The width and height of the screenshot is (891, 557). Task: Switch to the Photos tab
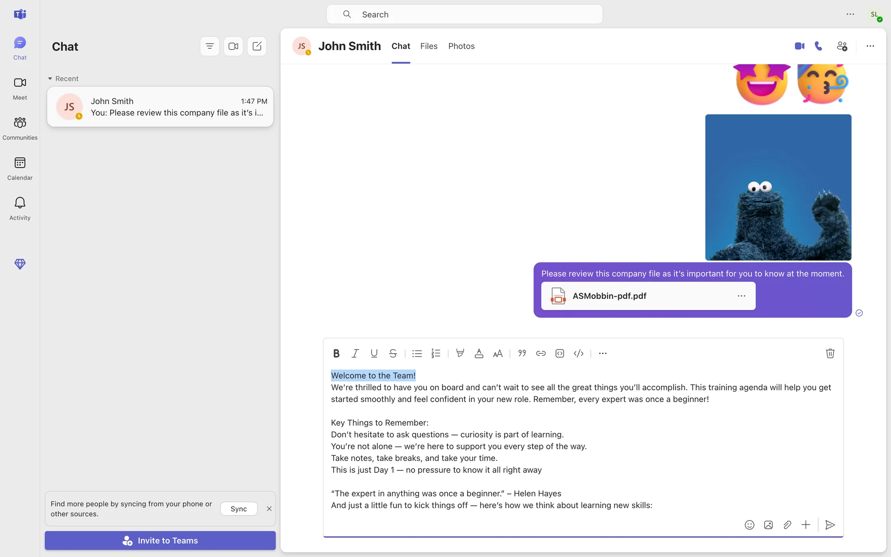tap(461, 46)
